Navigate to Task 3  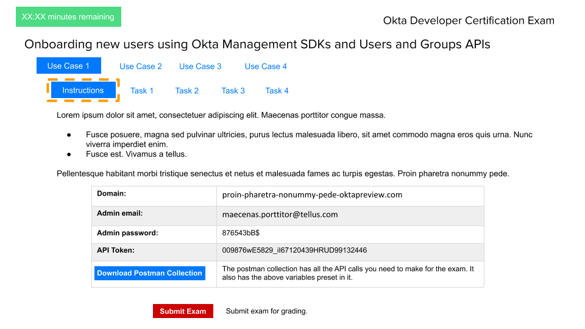click(233, 91)
